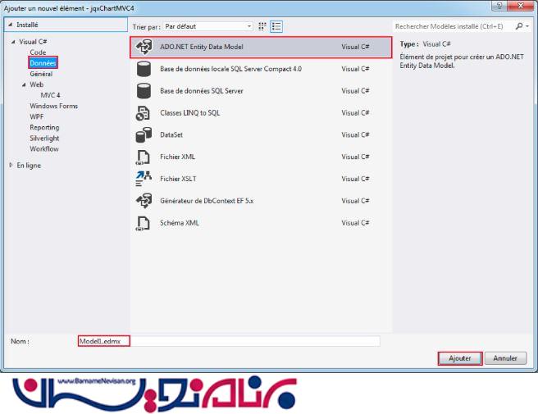Select the Données category
The width and height of the screenshot is (538, 414).
(43, 63)
